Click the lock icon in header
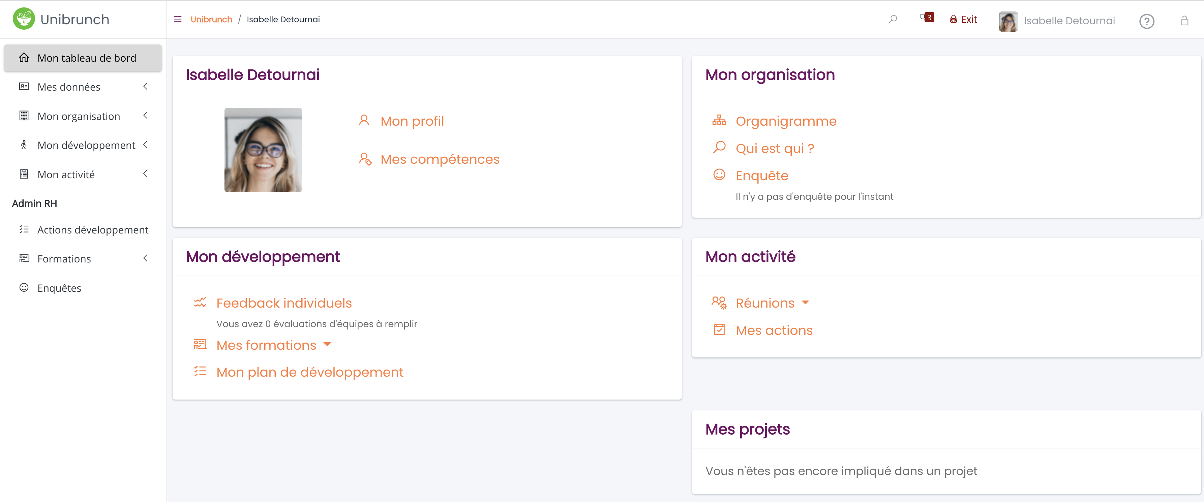The width and height of the screenshot is (1204, 502). click(1184, 21)
